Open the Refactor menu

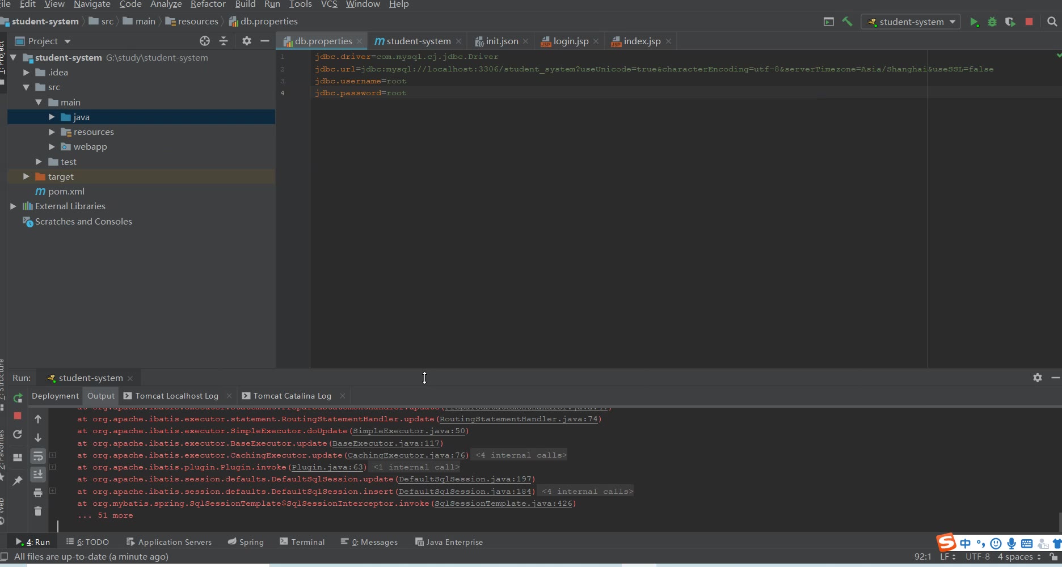(208, 5)
